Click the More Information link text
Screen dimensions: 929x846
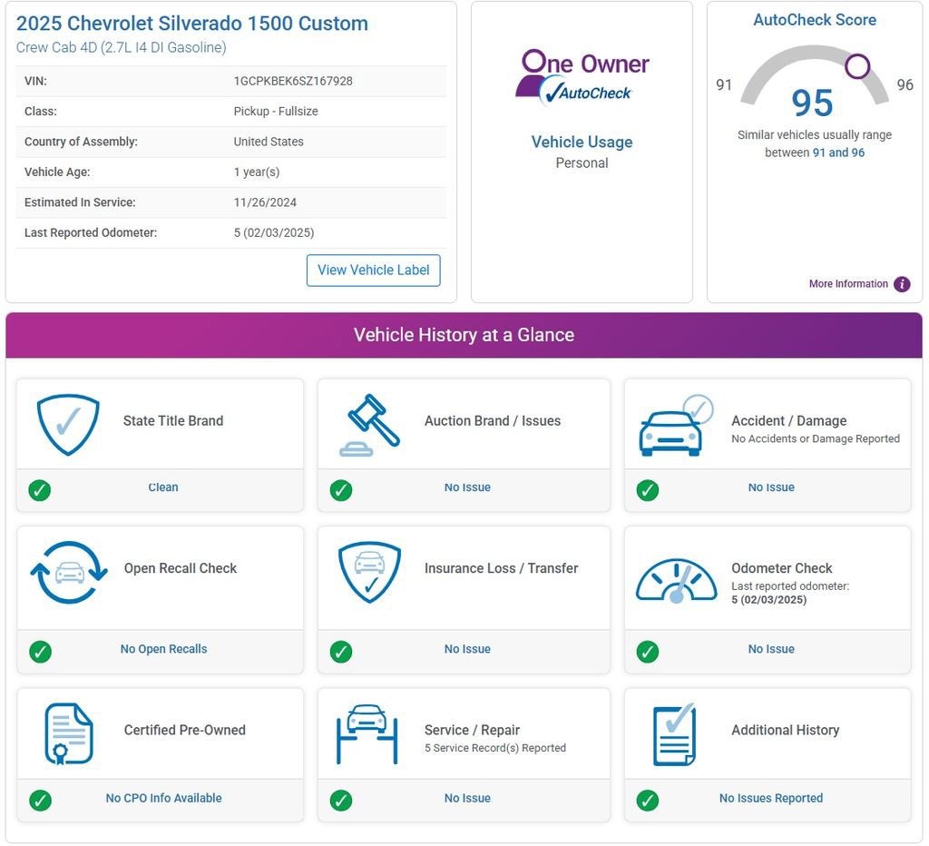[848, 284]
